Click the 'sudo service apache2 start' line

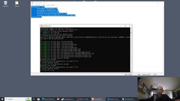(x=56, y=34)
